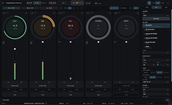The image size is (172, 105).
Task: Click the Audio status indicator lights
Action: point(114,8)
